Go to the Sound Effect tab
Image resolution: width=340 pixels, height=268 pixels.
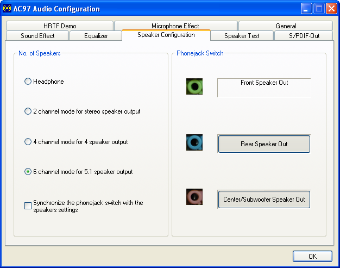click(37, 35)
